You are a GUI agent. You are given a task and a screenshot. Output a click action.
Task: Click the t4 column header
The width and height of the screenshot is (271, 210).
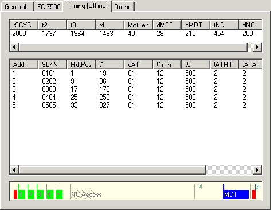(x=110, y=25)
